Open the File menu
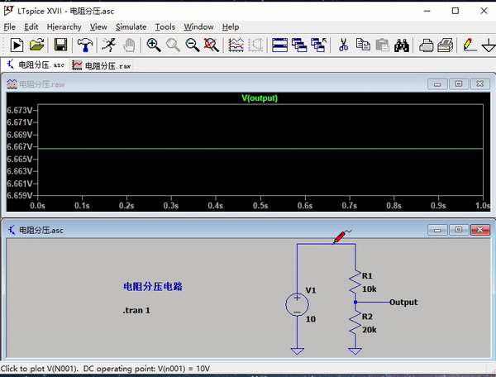Viewport: 496px width, 377px height. click(9, 27)
